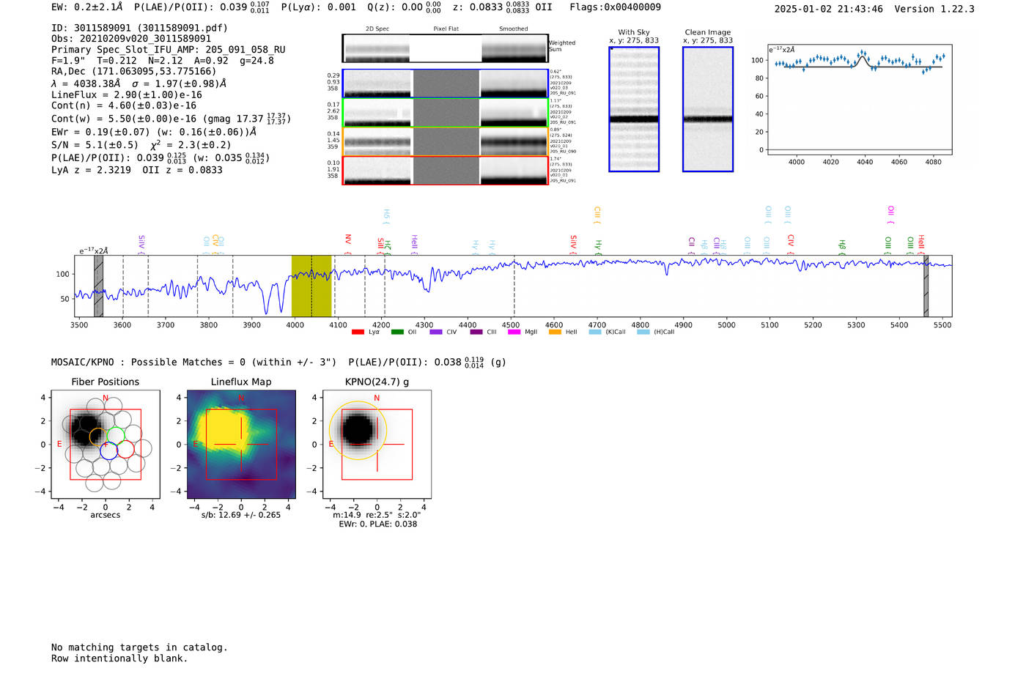Click the red N marker in Lineflux Map

pyautogui.click(x=240, y=398)
